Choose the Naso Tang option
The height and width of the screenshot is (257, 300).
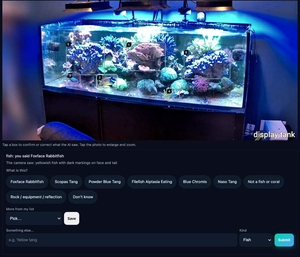click(x=227, y=182)
